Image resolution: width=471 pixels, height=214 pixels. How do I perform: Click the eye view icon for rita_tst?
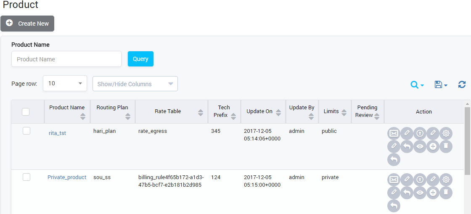click(420, 147)
